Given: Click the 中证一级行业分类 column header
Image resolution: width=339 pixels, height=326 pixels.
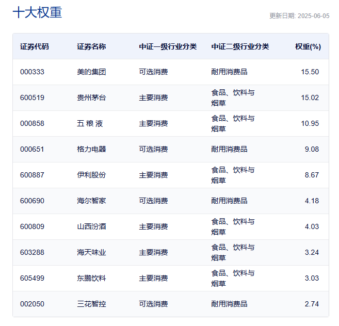Looking at the screenshot, I should point(168,46).
